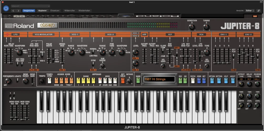Click the Einsetzen button

(x=55, y=10)
